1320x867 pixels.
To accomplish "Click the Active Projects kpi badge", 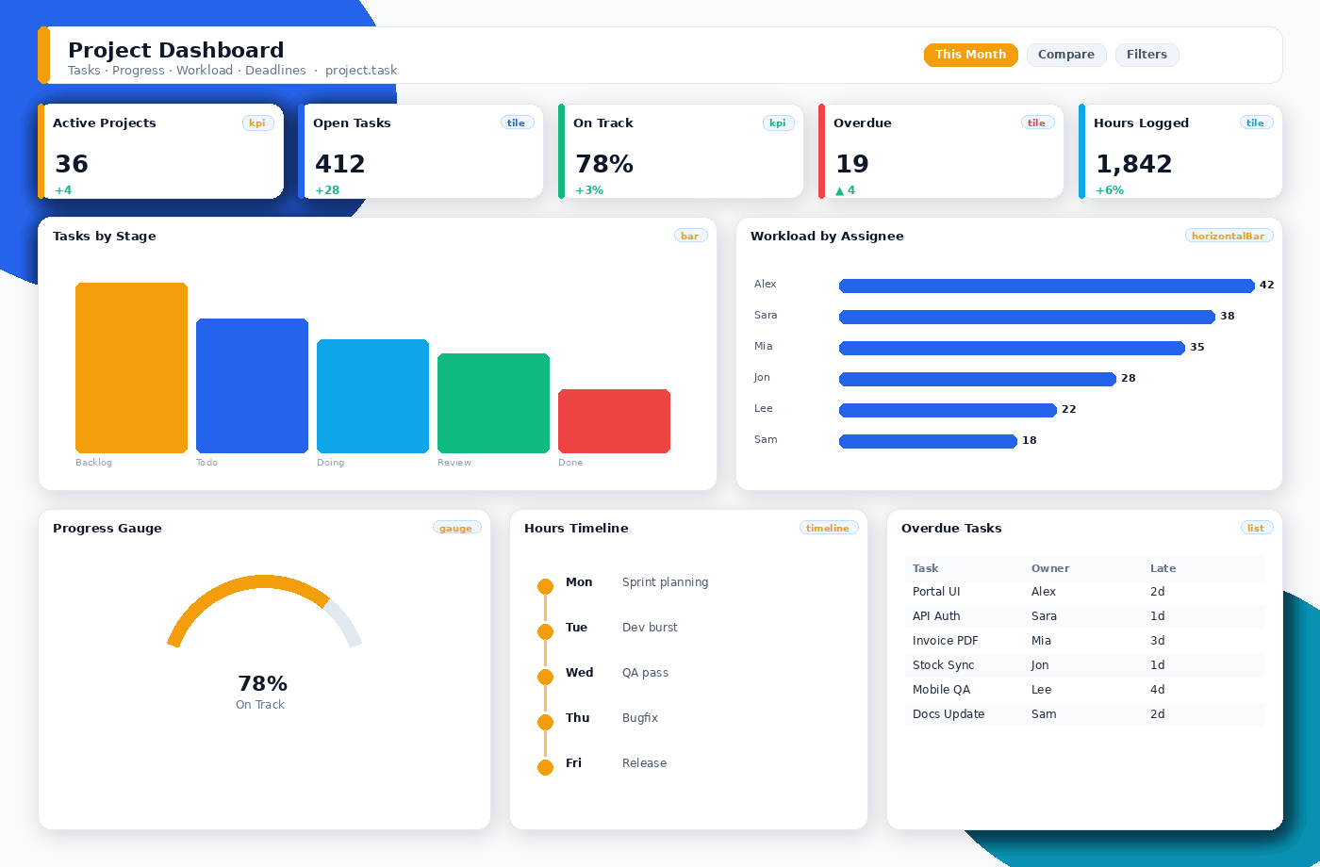I will click(257, 123).
